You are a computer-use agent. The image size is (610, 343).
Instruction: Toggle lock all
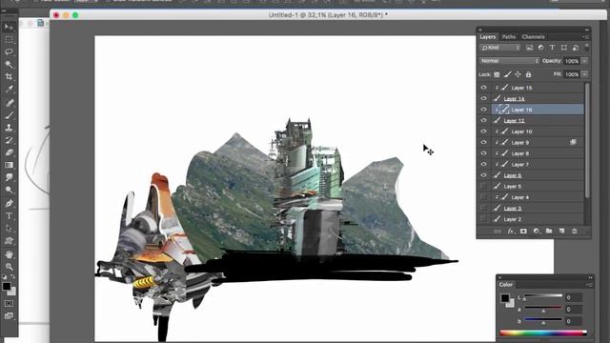click(x=528, y=74)
